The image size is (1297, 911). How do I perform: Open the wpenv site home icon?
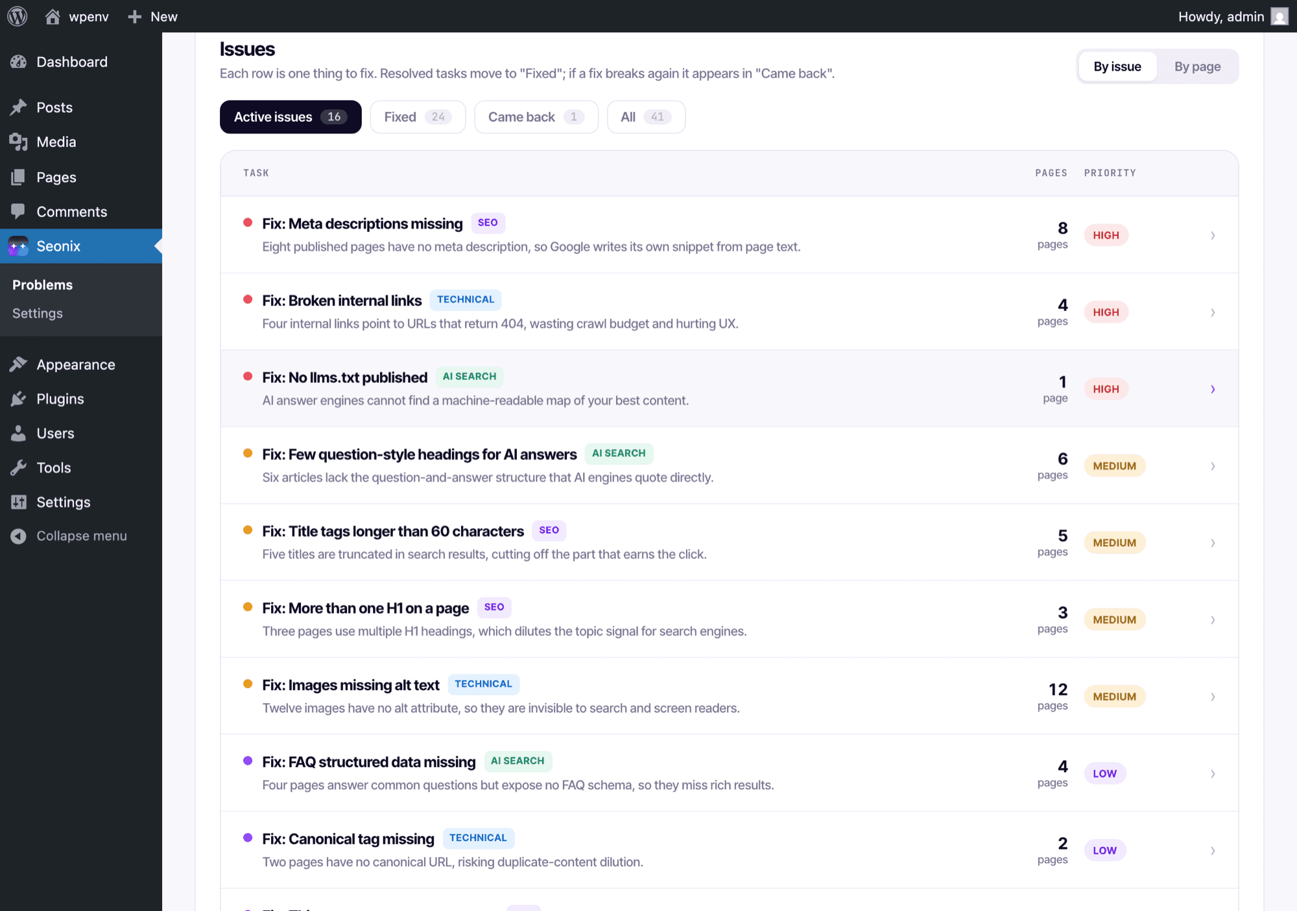point(53,16)
